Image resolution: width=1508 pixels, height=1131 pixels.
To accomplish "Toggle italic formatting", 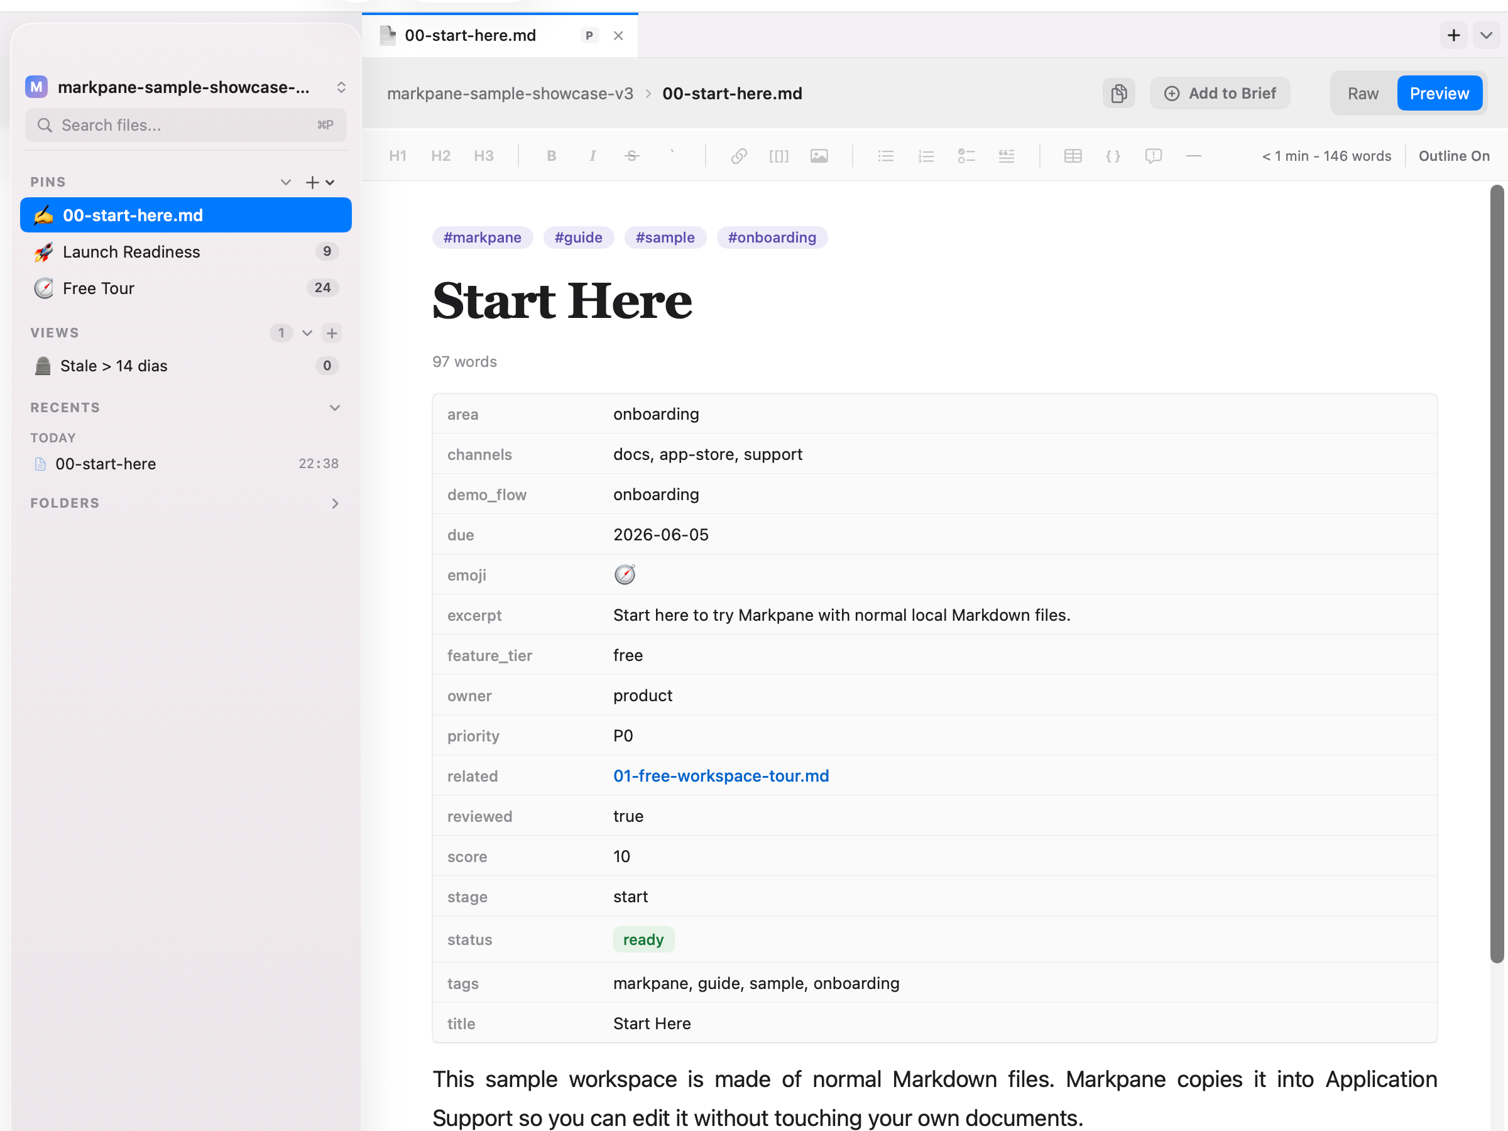I will tap(593, 155).
